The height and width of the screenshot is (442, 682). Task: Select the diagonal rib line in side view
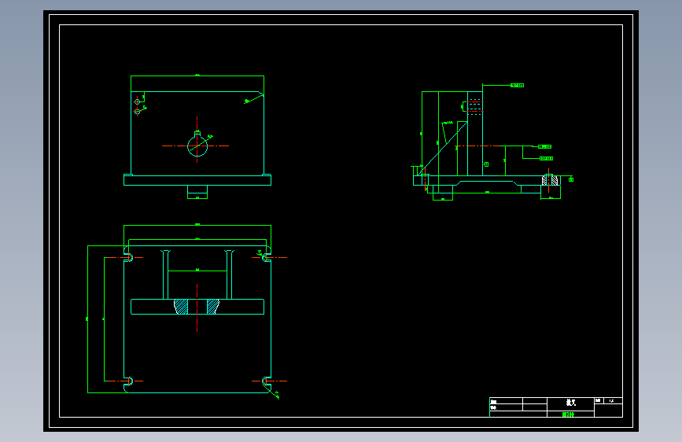tap(442, 149)
